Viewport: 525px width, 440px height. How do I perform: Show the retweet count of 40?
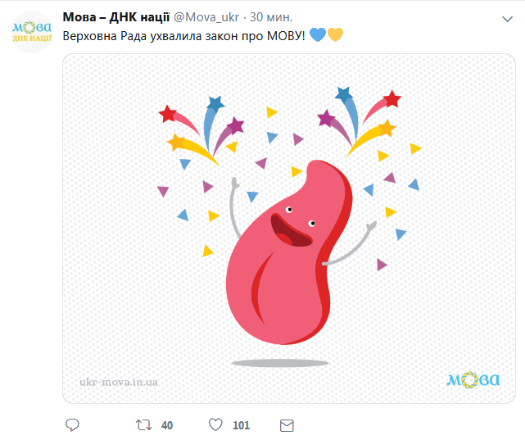point(167,425)
